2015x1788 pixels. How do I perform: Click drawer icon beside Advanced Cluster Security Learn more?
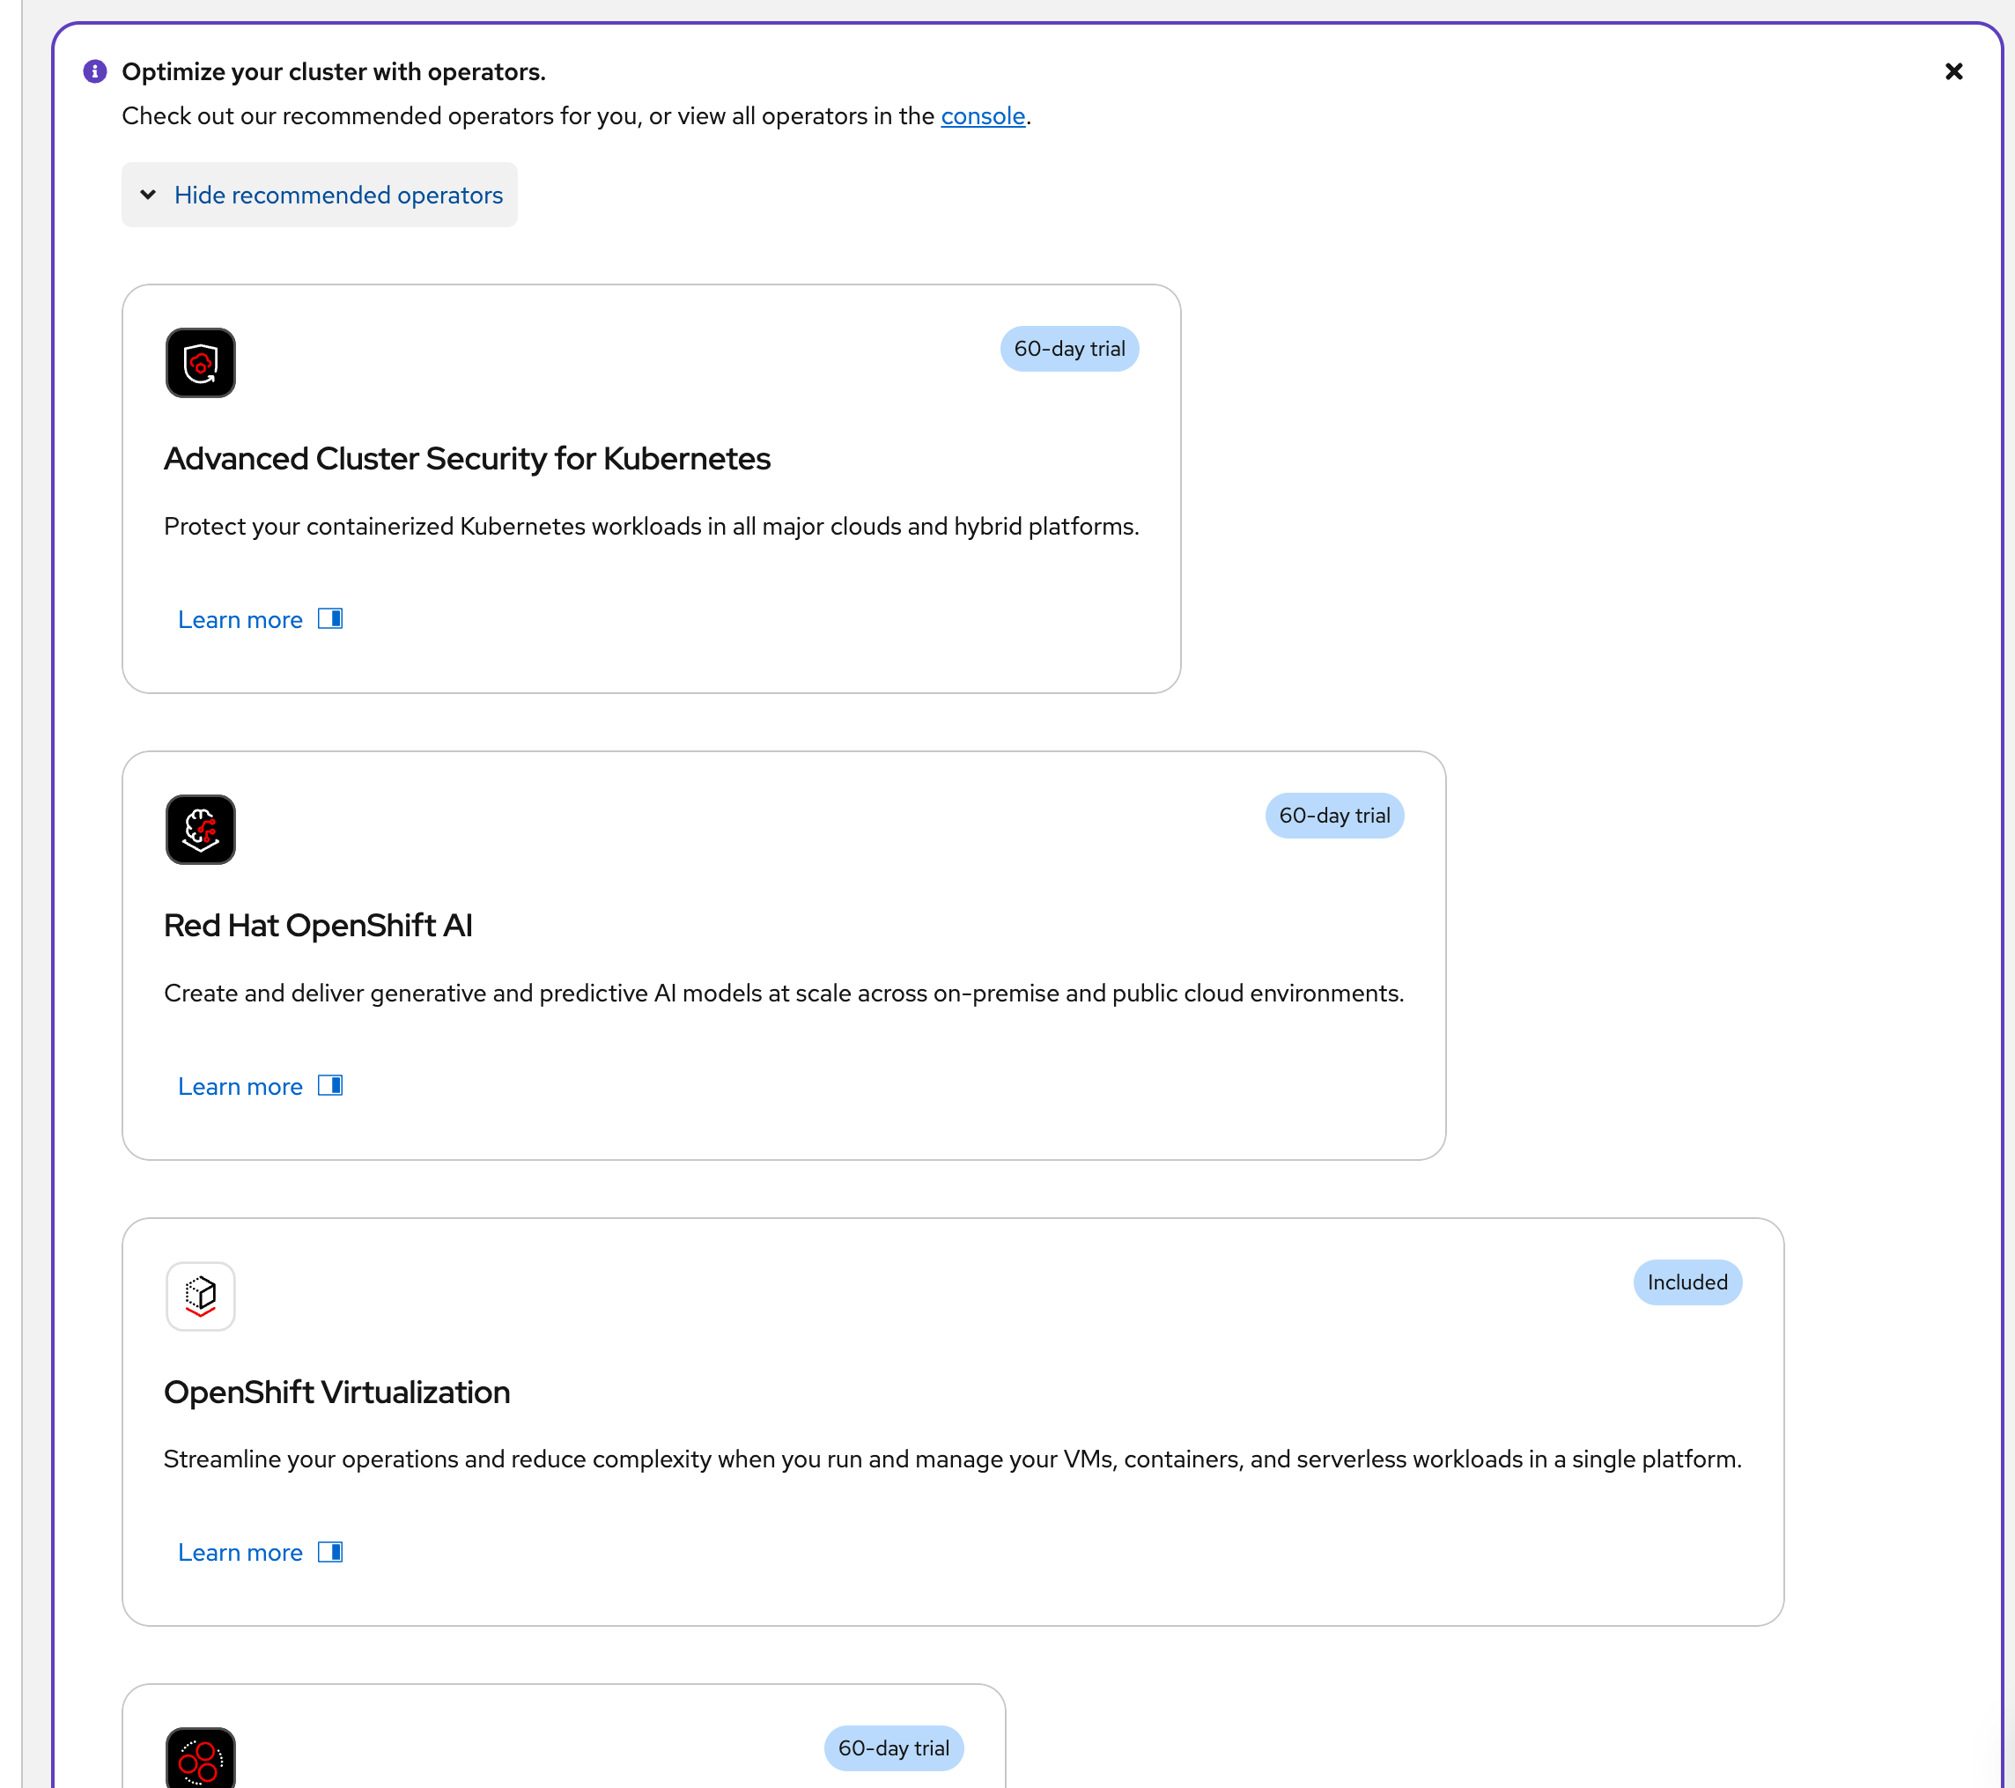pyautogui.click(x=330, y=619)
